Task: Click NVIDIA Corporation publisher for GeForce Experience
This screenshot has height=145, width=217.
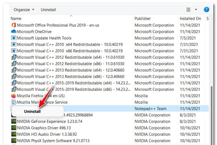Action: [x=152, y=122]
